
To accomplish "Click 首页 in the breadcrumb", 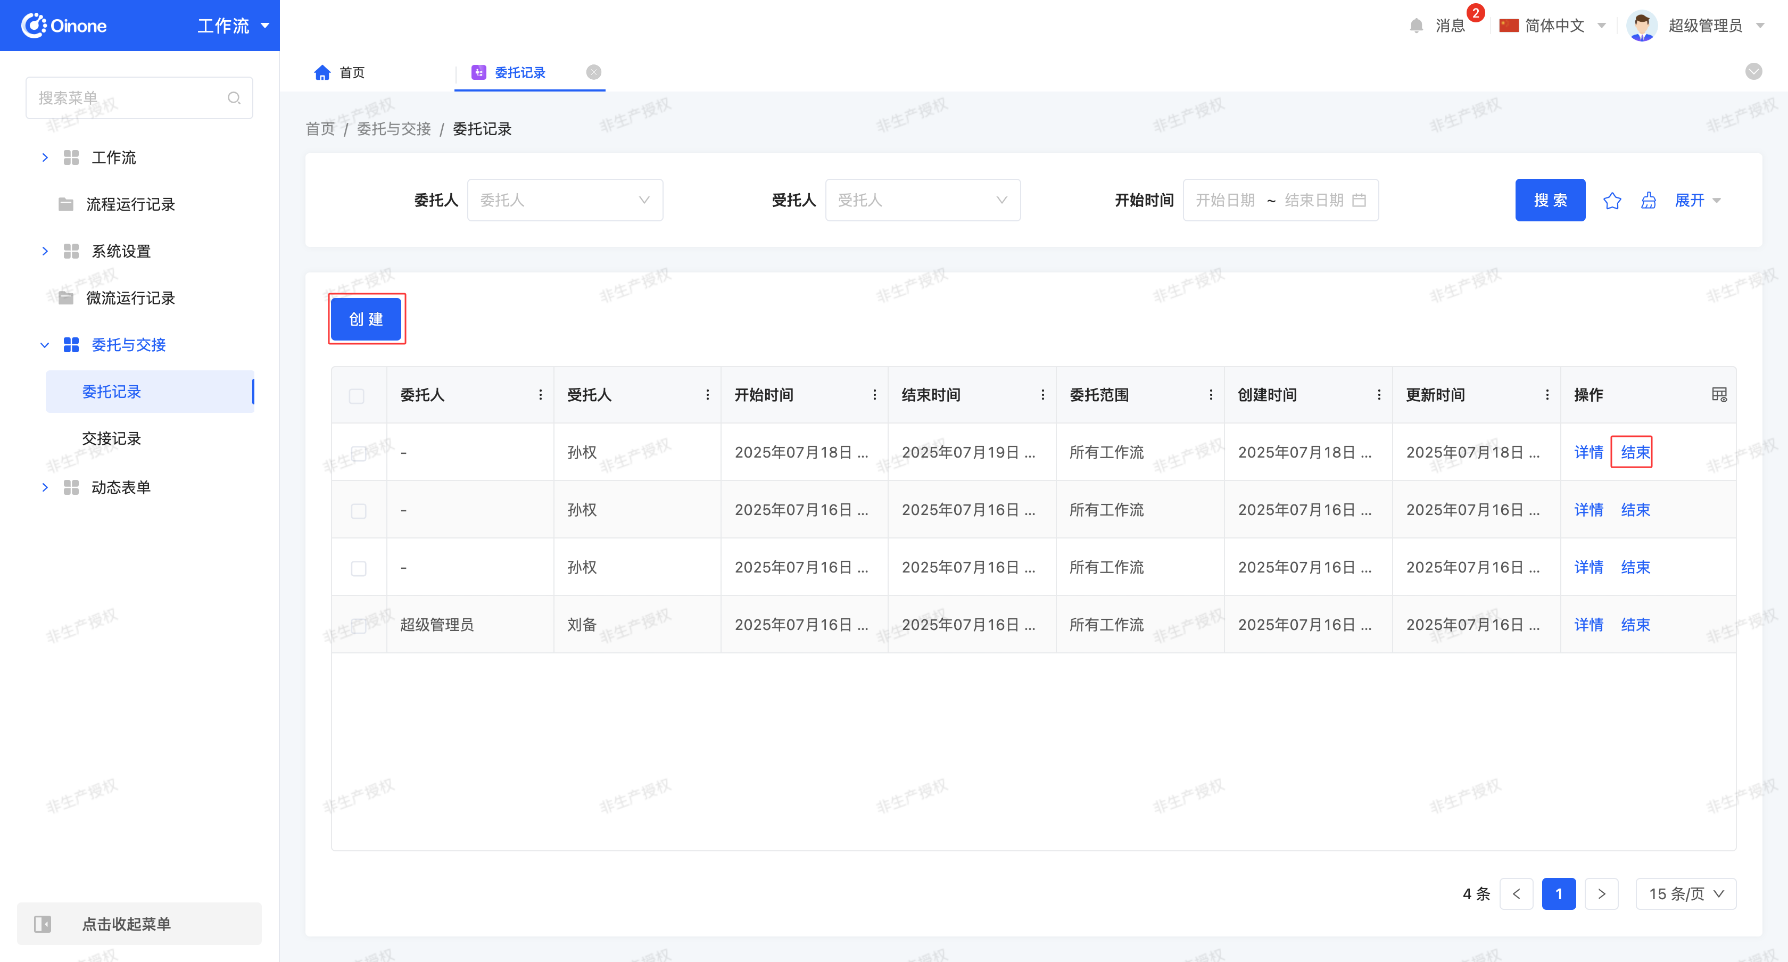I will pos(320,128).
